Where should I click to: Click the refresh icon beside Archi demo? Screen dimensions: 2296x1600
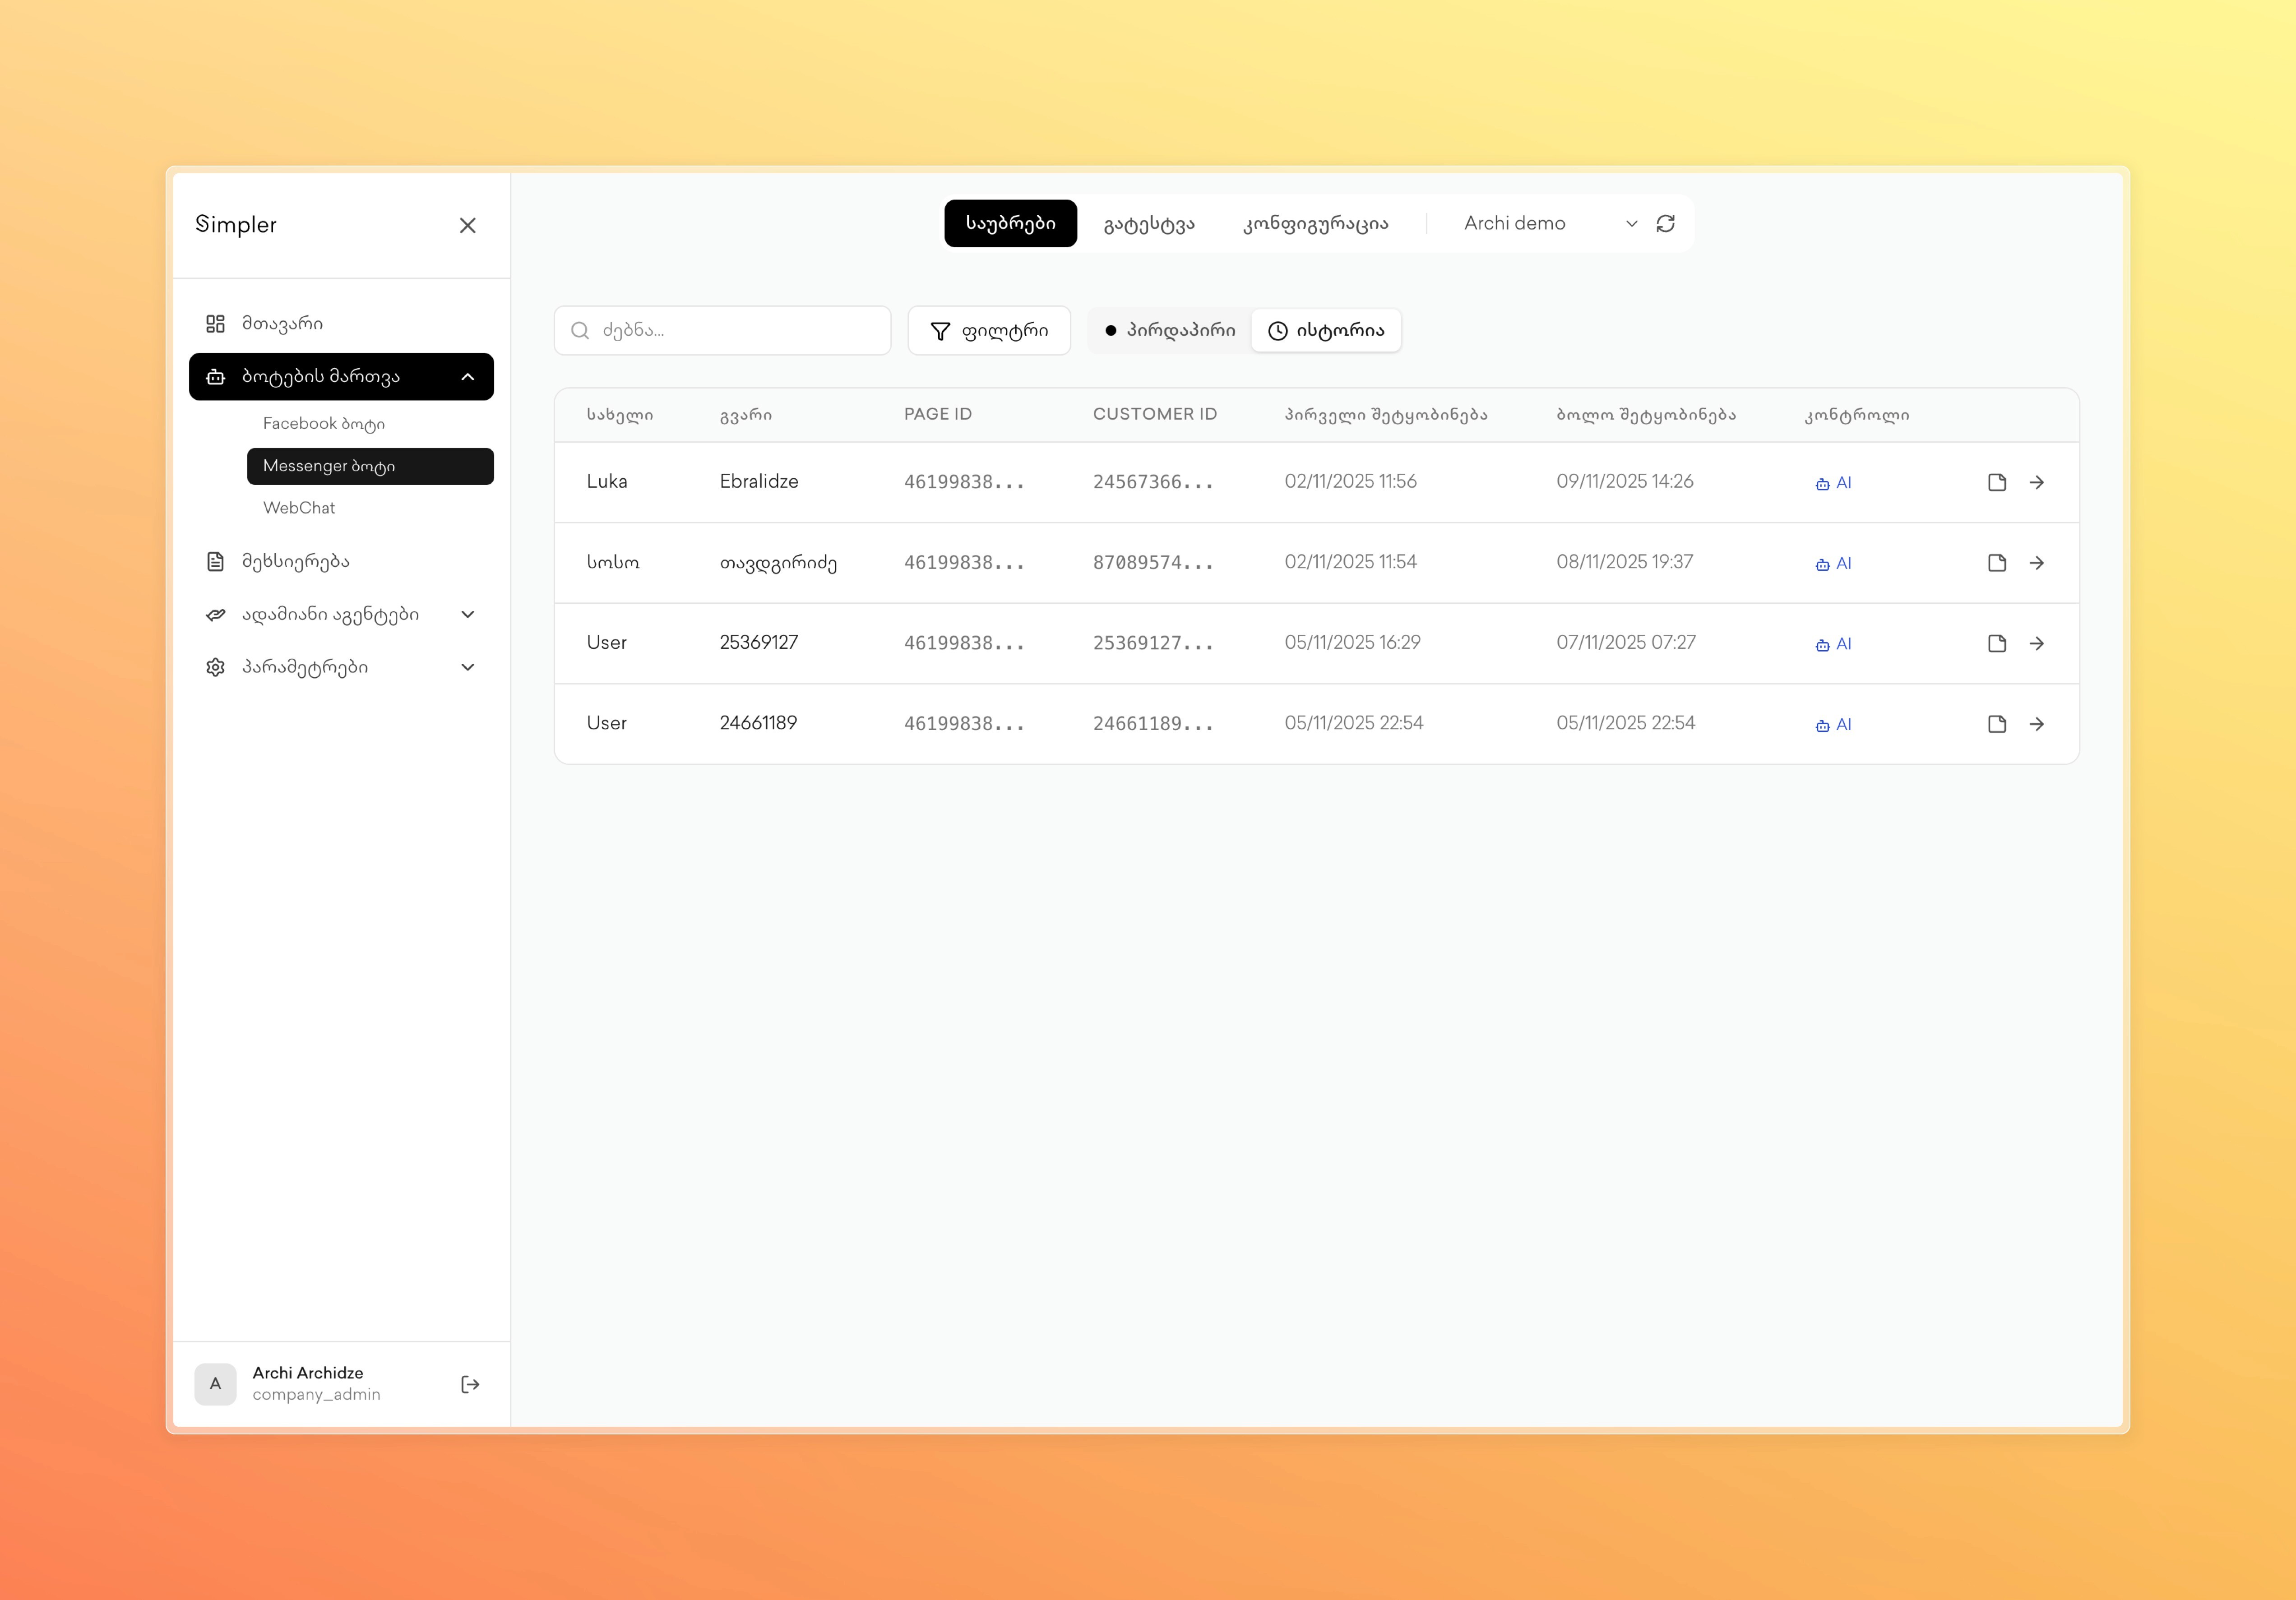(1665, 224)
